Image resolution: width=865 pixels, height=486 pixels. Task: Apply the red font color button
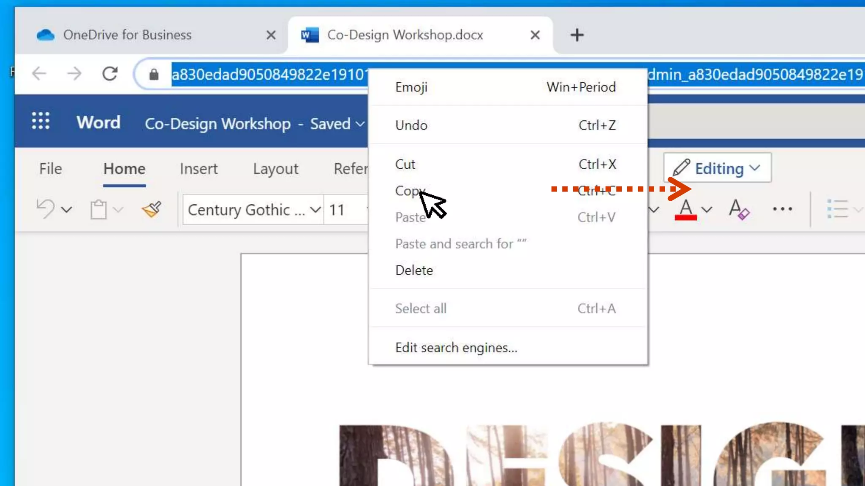click(x=685, y=209)
